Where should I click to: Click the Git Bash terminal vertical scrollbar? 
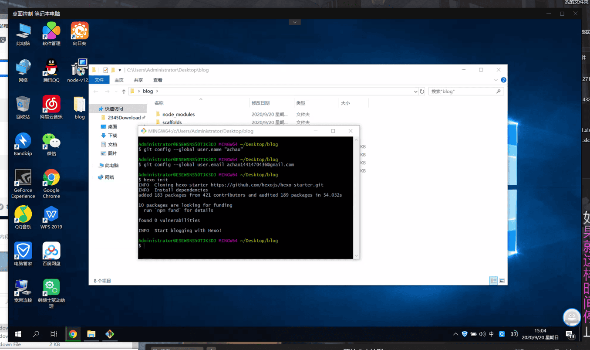(x=356, y=197)
